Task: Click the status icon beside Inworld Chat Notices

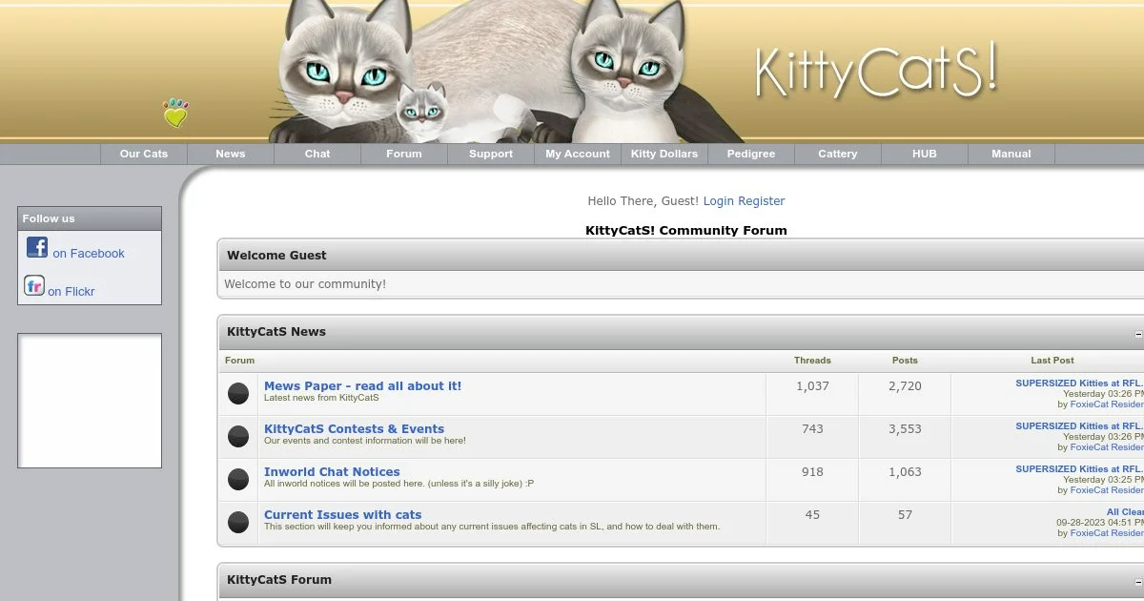Action: [x=238, y=480]
